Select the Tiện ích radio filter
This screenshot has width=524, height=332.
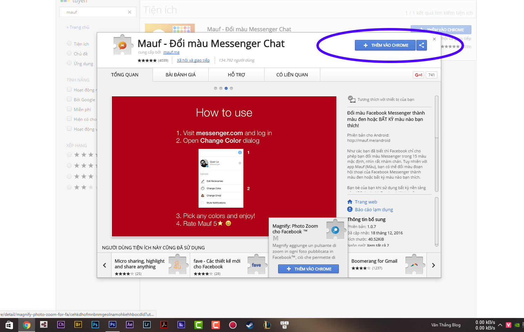69,44
